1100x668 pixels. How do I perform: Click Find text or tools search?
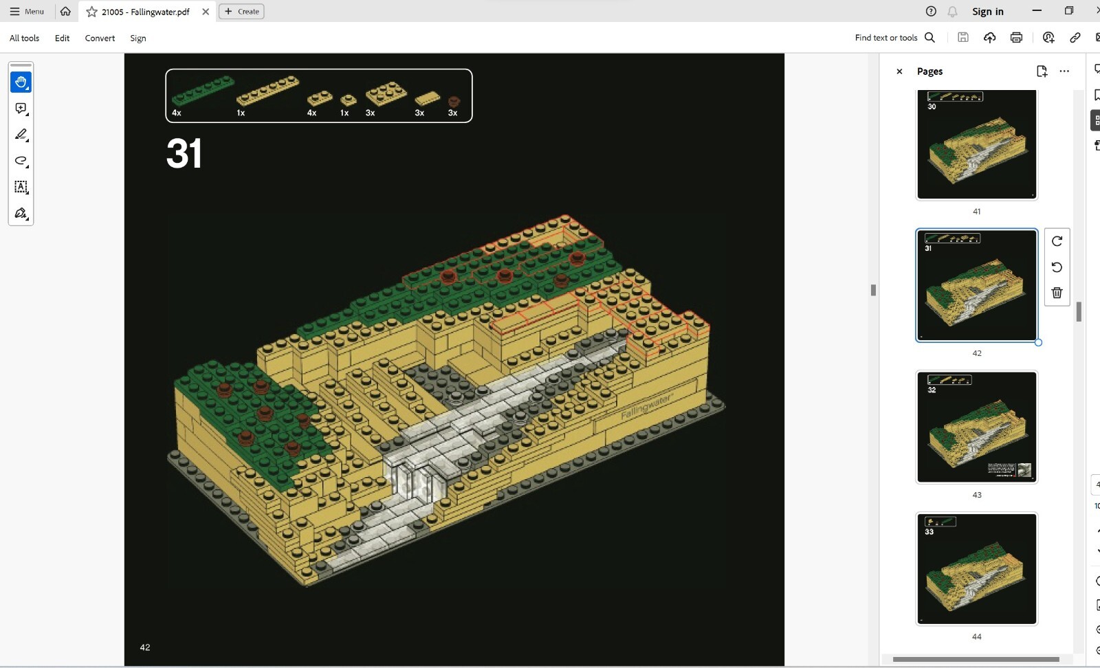(x=894, y=38)
